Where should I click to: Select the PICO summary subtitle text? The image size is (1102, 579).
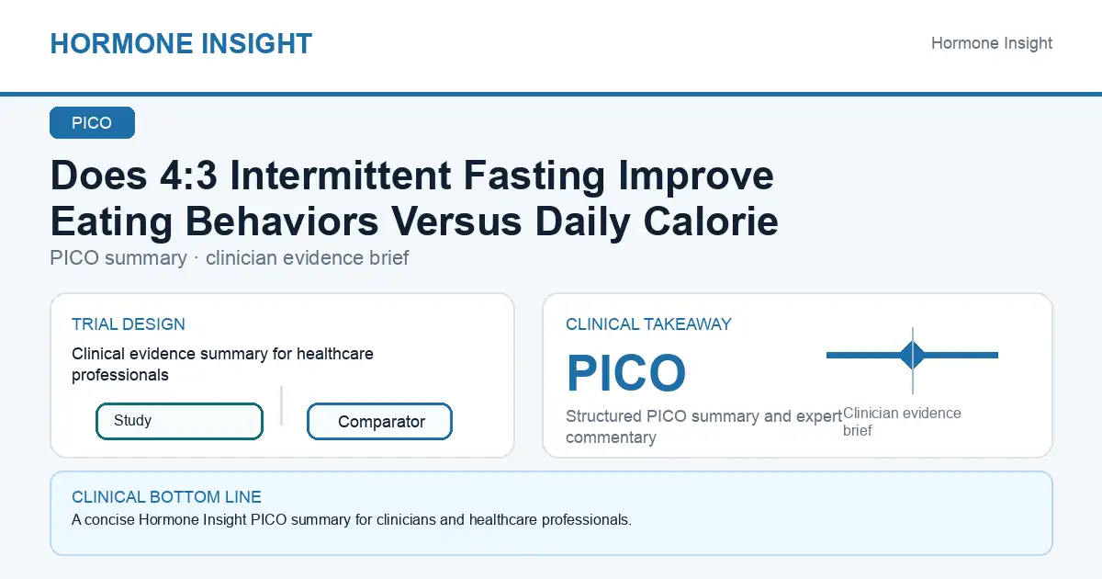click(230, 258)
